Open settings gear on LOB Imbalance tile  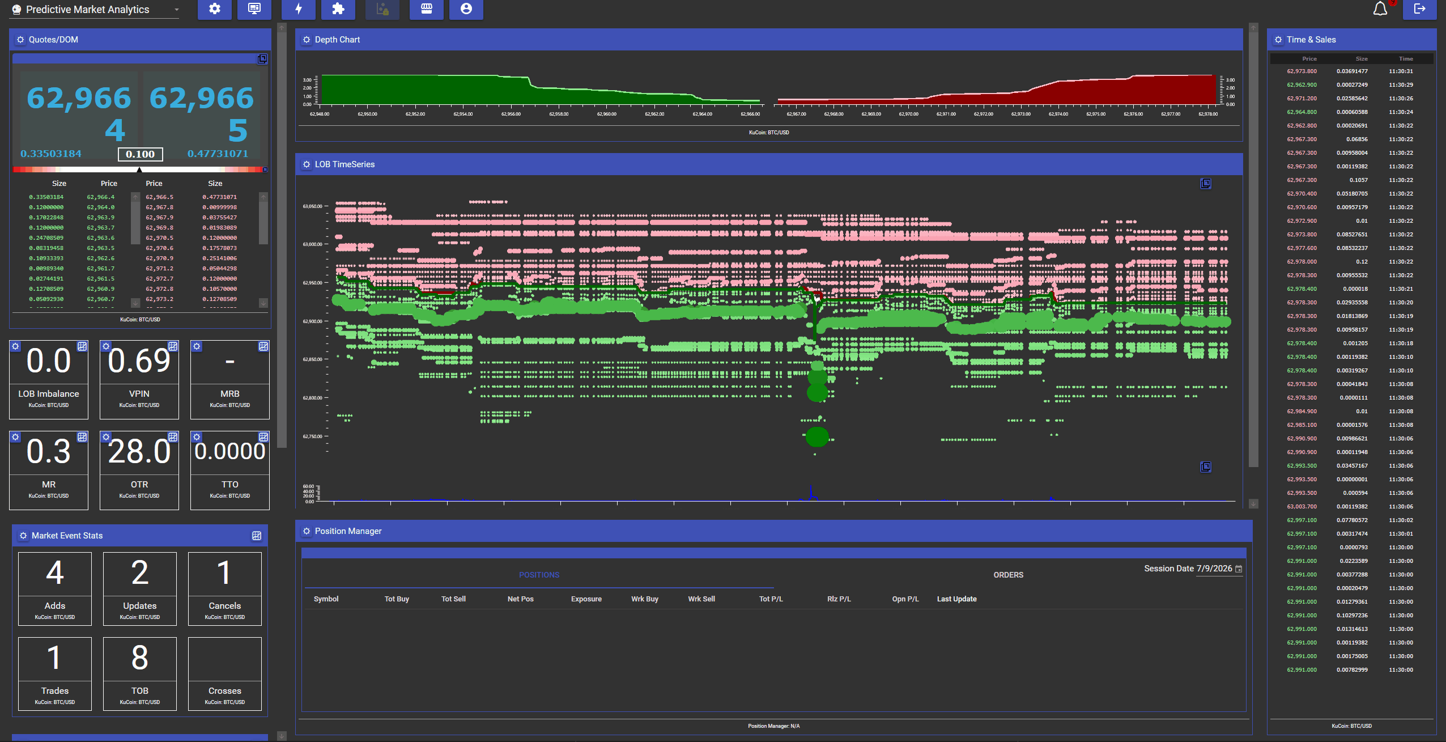(15, 346)
